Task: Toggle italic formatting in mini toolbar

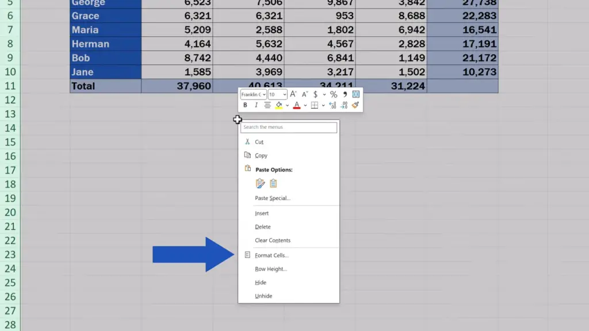Action: 256,105
